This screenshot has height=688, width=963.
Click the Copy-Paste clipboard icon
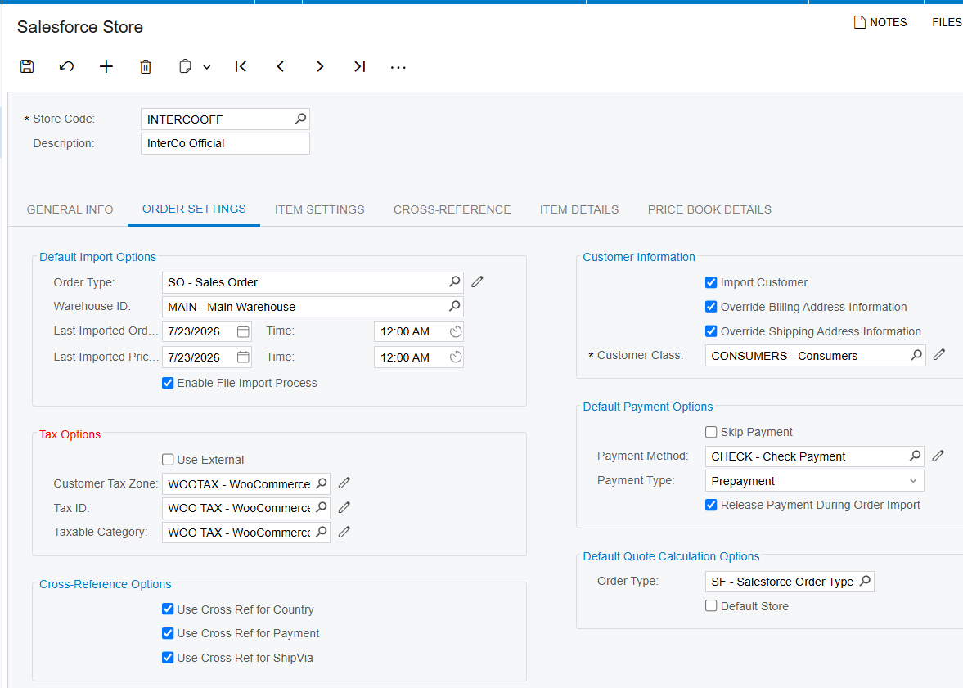tap(185, 66)
